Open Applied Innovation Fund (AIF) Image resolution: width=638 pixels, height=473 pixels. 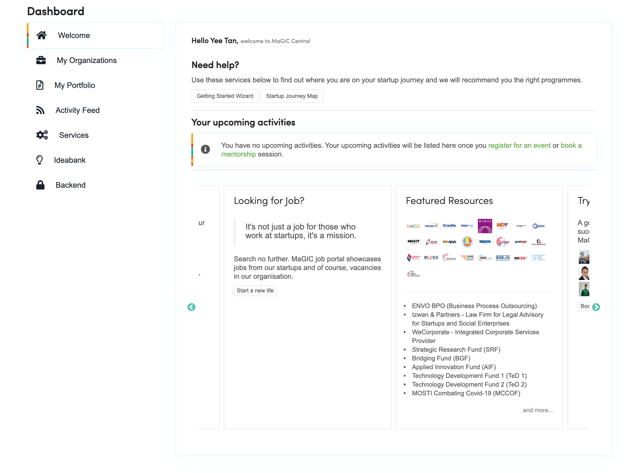click(454, 367)
